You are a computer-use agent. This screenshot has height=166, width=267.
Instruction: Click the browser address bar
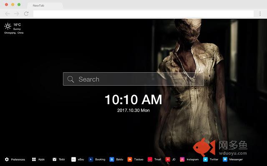click(x=144, y=14)
